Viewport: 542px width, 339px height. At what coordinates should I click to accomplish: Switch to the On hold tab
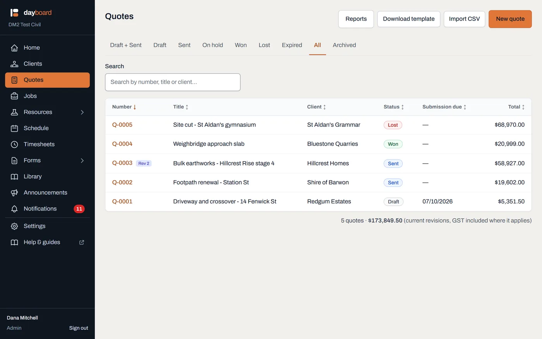click(213, 45)
